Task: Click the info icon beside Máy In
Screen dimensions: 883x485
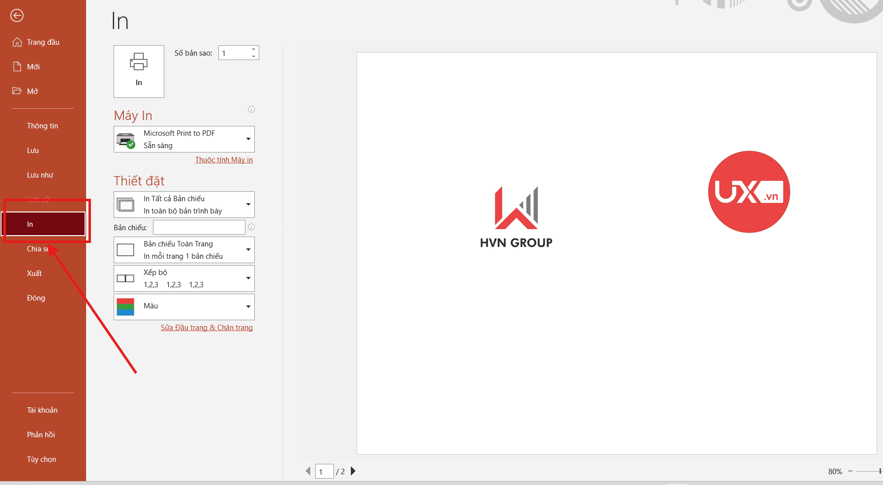Action: pyautogui.click(x=251, y=110)
